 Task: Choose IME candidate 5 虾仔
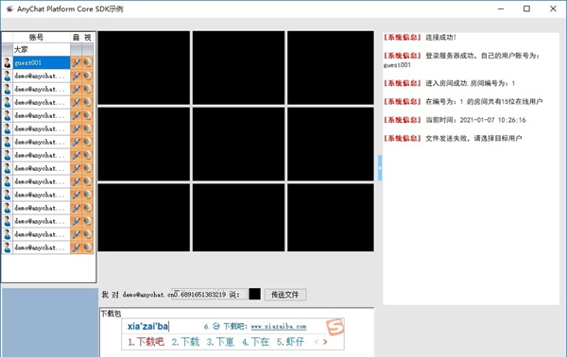tap(291, 342)
